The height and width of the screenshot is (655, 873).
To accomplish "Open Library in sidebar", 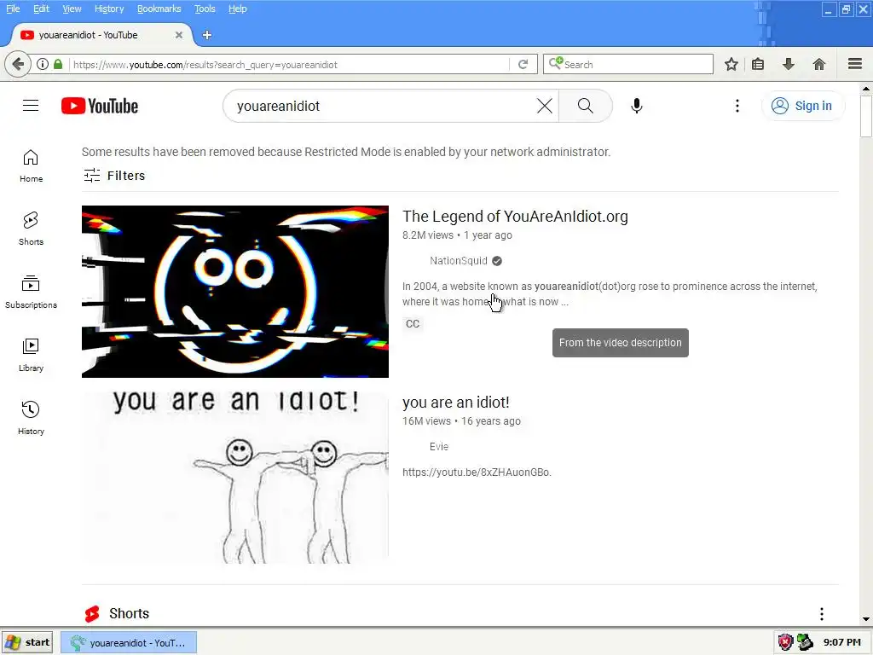I will tap(31, 356).
